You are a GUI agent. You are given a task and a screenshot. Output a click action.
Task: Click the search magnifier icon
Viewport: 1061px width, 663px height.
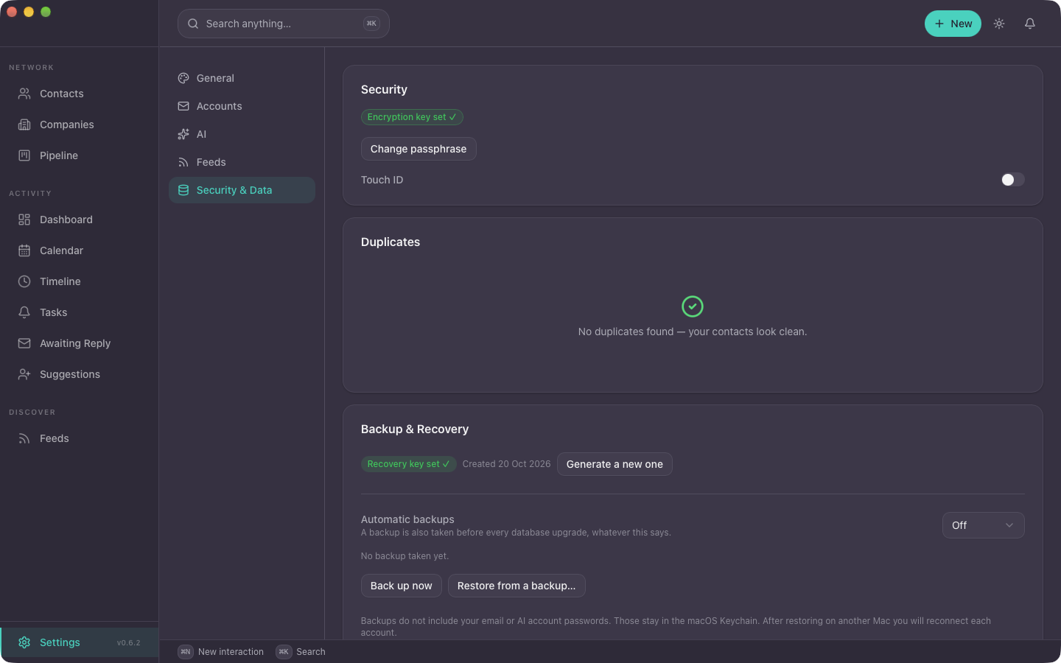193,24
